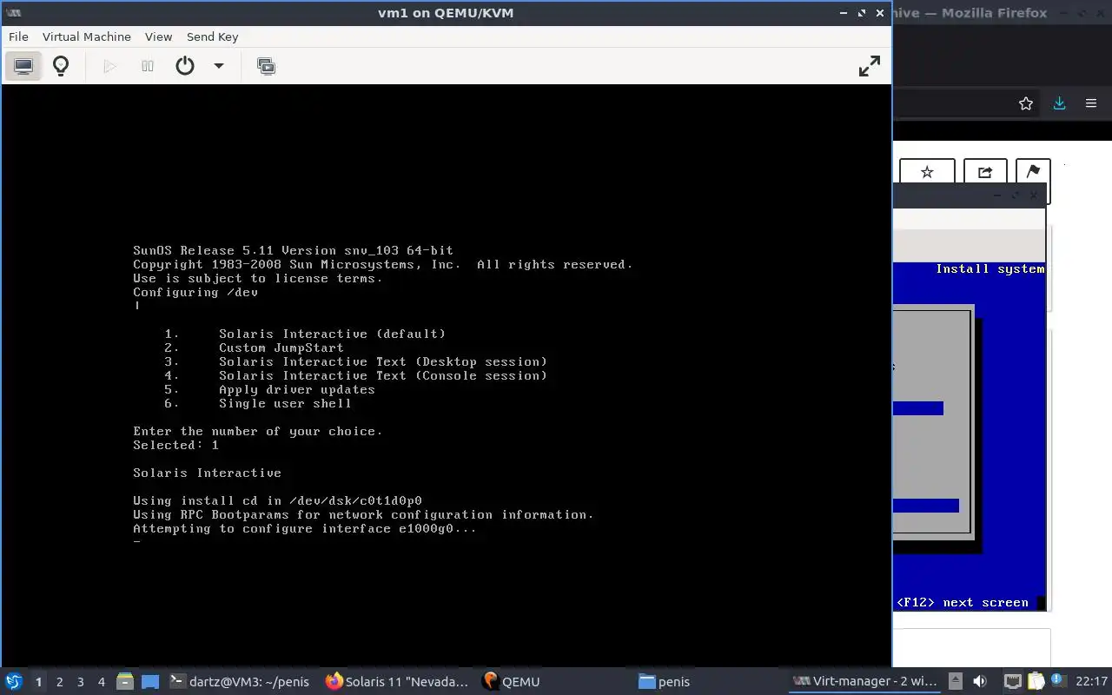Minimize the vm1 QEMU/KVM window

point(844,13)
